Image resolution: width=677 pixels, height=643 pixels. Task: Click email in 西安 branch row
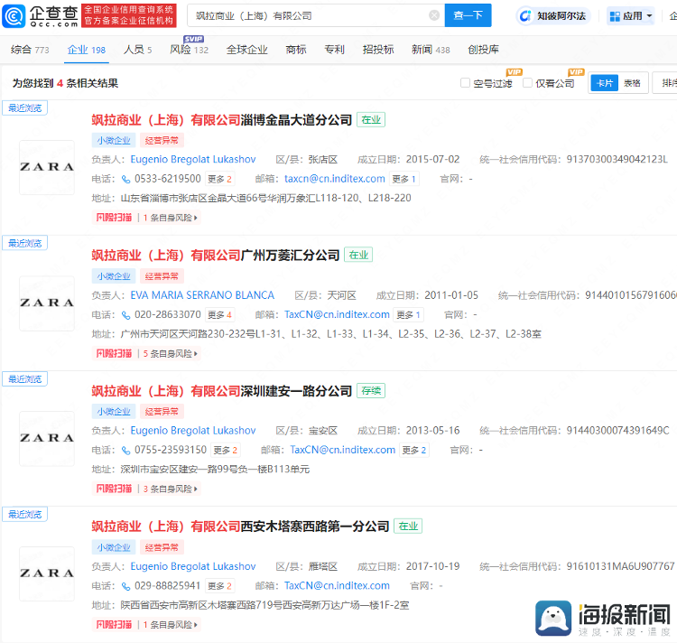337,586
